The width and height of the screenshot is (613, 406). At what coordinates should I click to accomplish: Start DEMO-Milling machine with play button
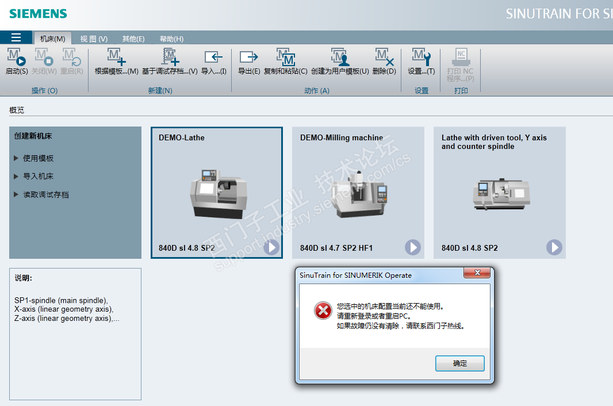[413, 247]
